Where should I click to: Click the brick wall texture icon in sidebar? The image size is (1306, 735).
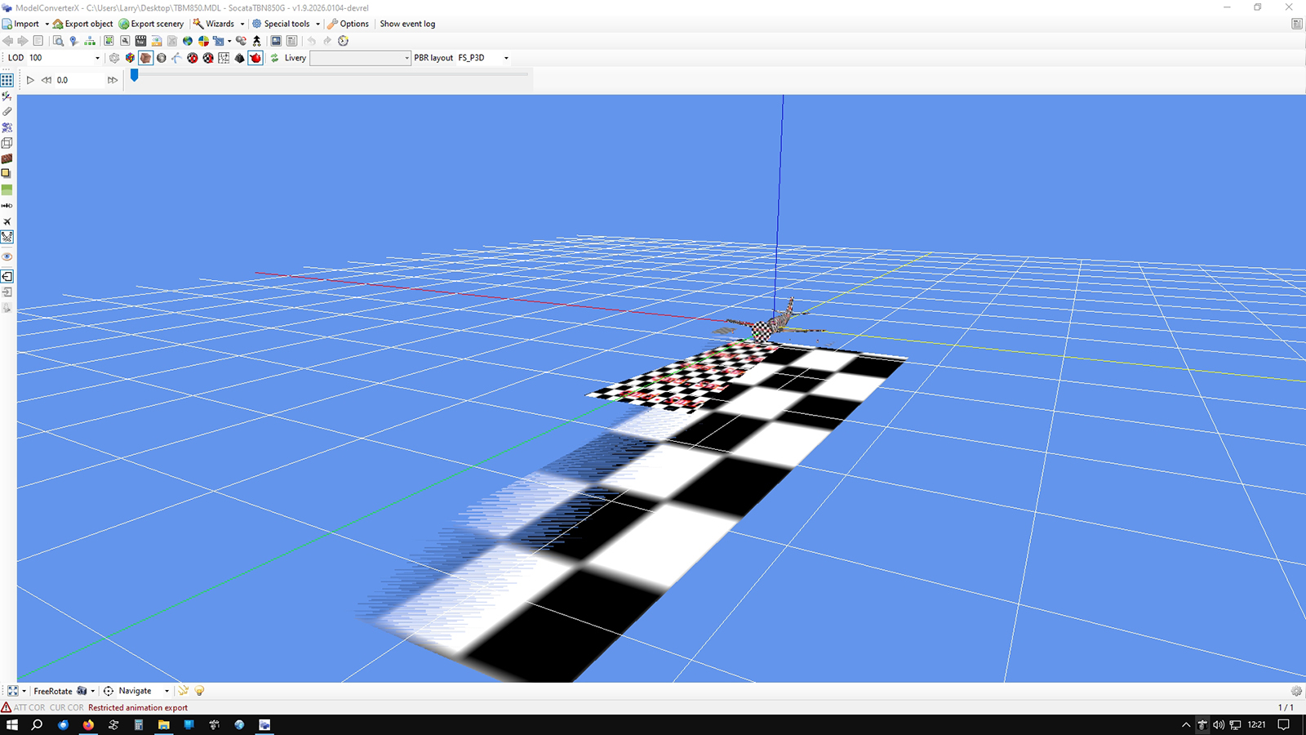[7, 158]
